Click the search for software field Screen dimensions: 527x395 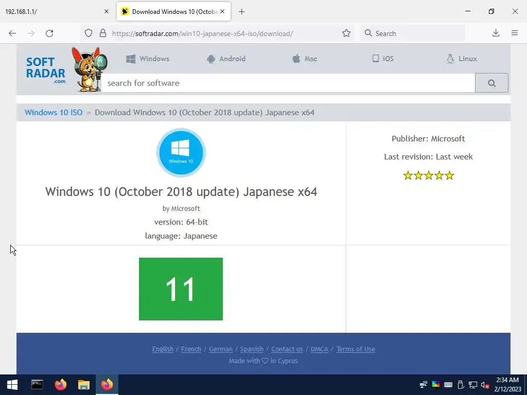[x=288, y=83]
